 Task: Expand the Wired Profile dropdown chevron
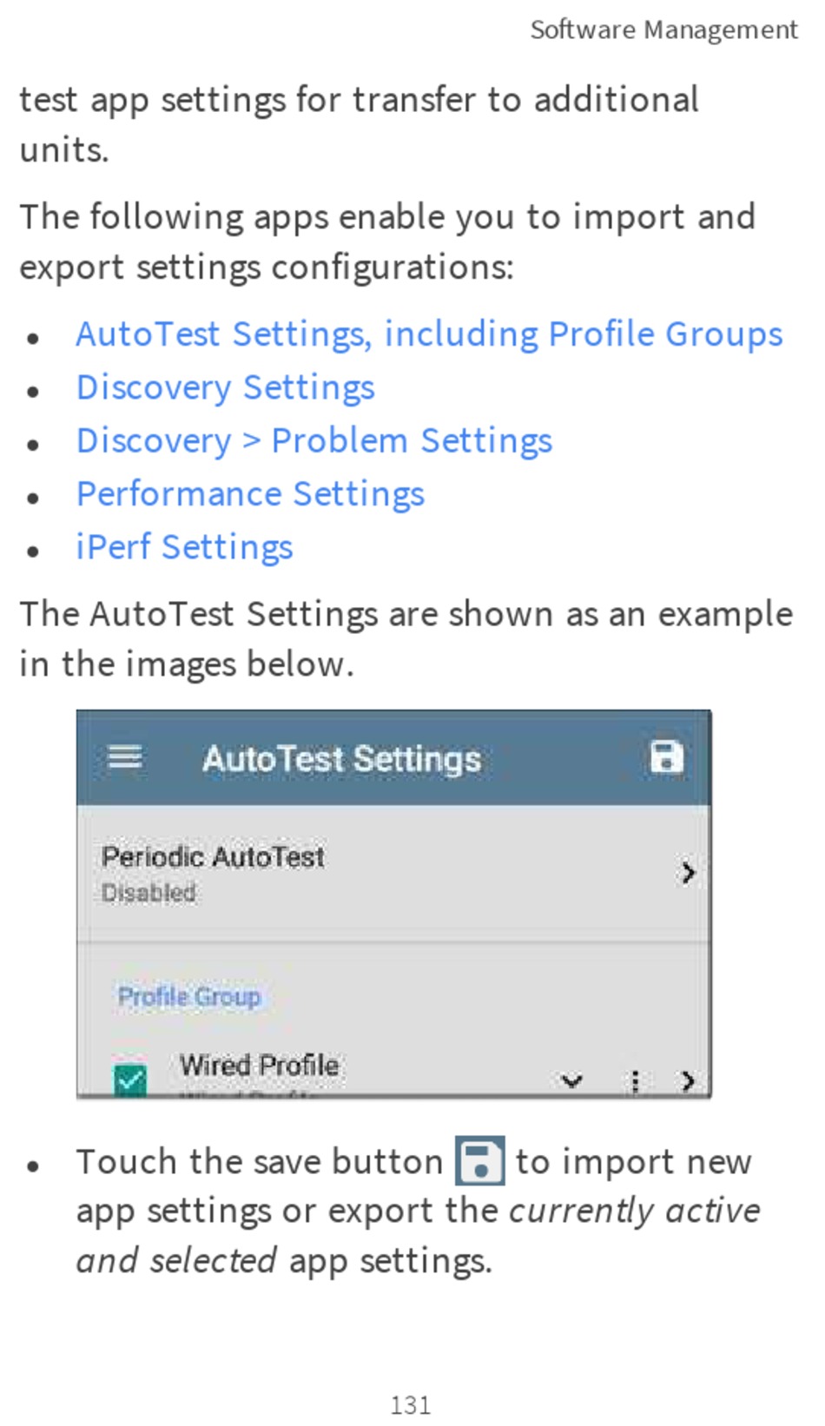pyautogui.click(x=571, y=1081)
